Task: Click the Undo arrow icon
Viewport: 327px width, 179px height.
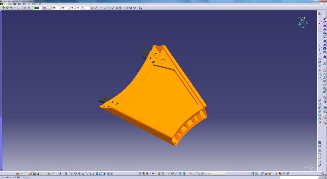Action: coord(52,173)
